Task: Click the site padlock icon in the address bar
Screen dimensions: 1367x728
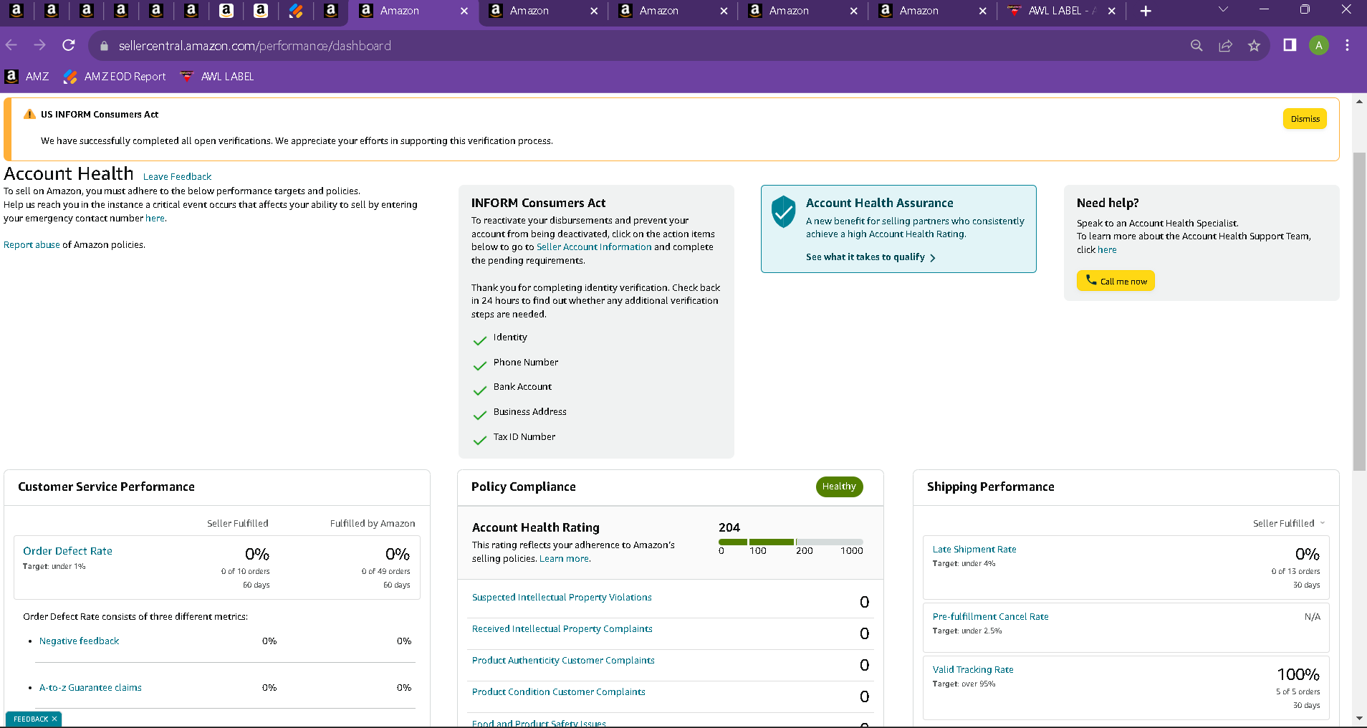Action: tap(104, 46)
